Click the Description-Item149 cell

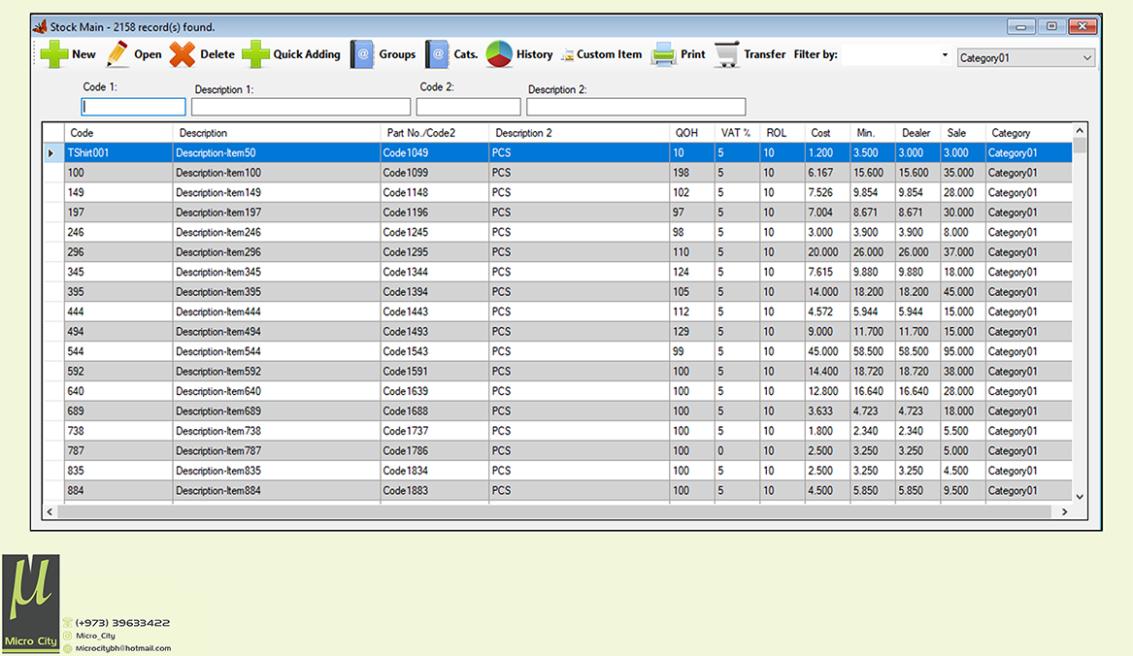(x=276, y=193)
